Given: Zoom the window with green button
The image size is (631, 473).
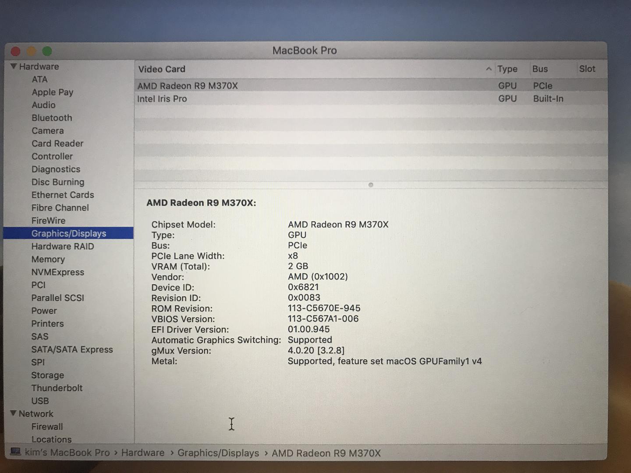Looking at the screenshot, I should [x=47, y=51].
